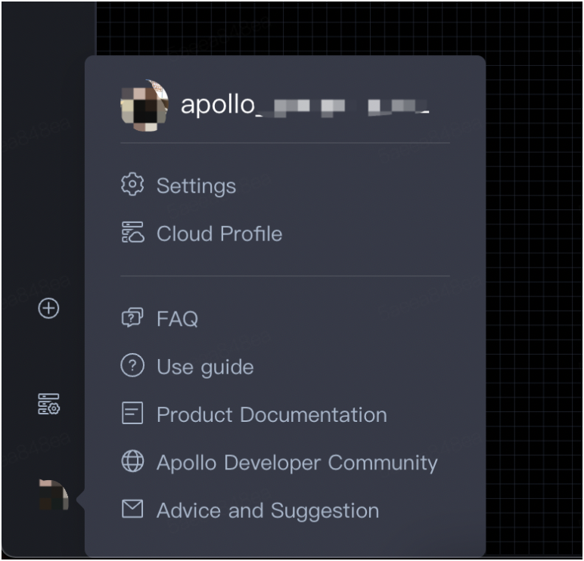Open Advice and Suggestion entry
Image resolution: width=584 pixels, height=561 pixels.
click(x=268, y=511)
